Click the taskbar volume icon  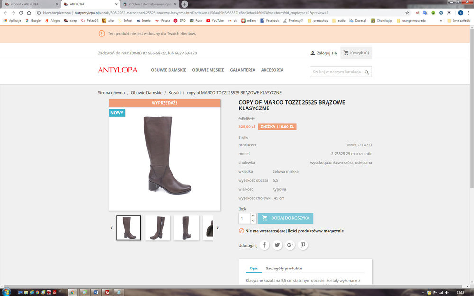point(447,292)
